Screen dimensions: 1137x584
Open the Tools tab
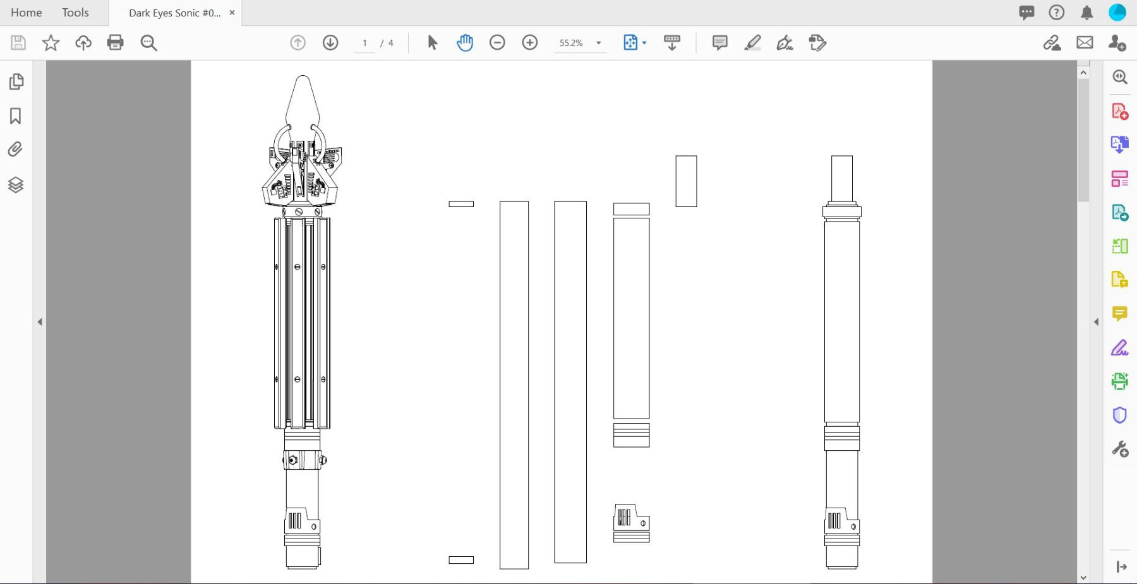[x=75, y=13]
